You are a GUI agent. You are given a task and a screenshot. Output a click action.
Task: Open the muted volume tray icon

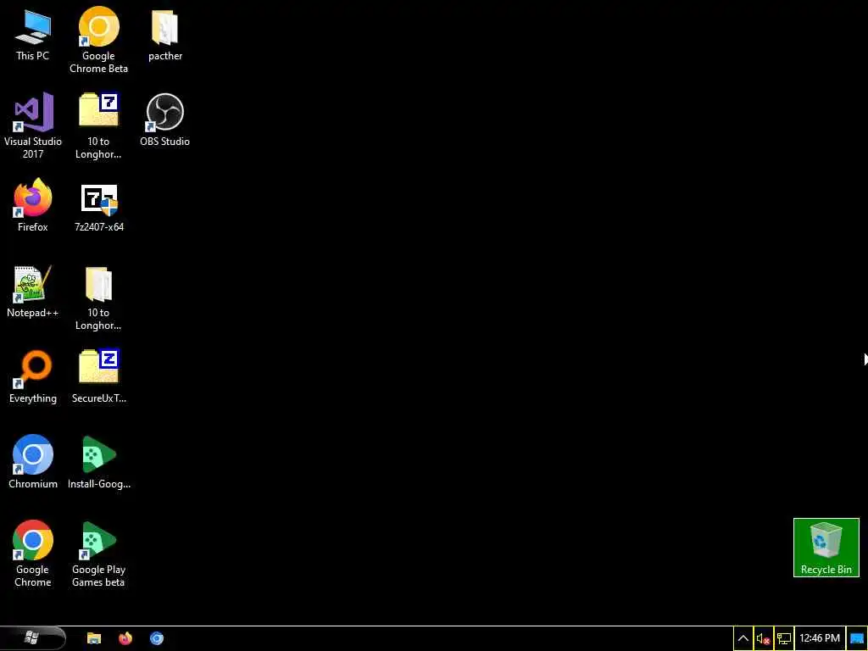tap(763, 639)
